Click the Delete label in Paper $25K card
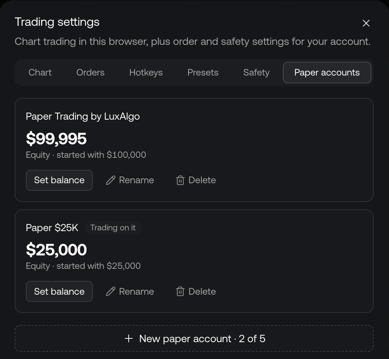This screenshot has height=359, width=389. (202, 291)
